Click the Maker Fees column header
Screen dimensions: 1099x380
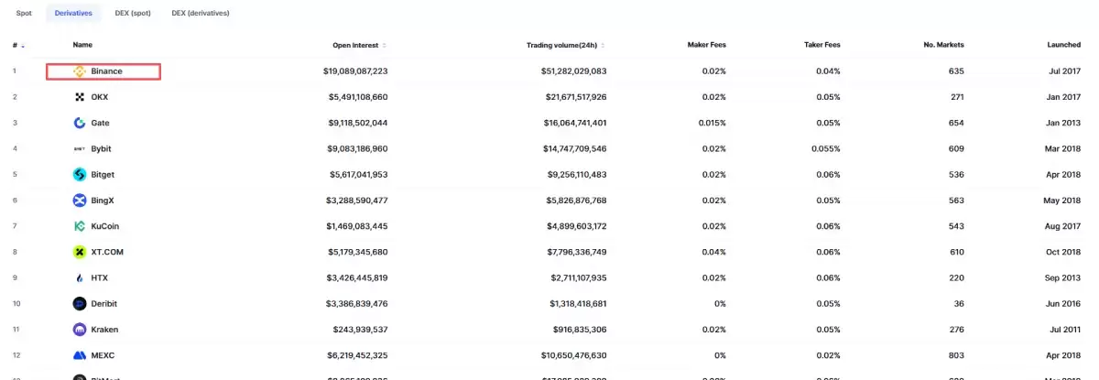click(x=706, y=45)
